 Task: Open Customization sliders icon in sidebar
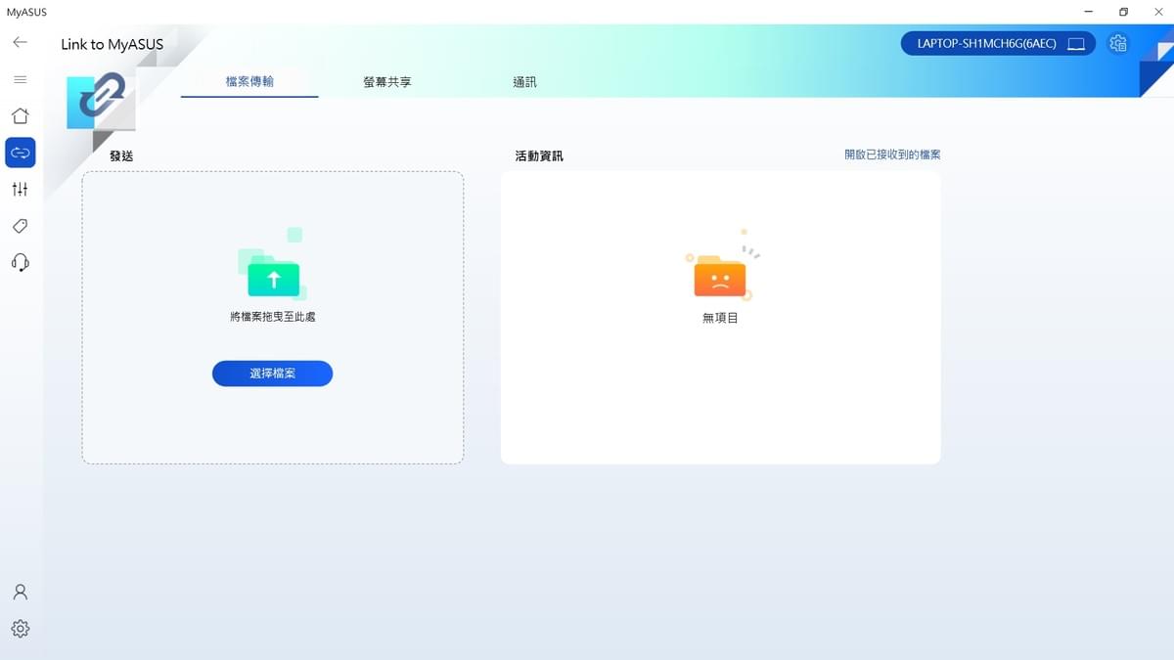click(x=20, y=189)
